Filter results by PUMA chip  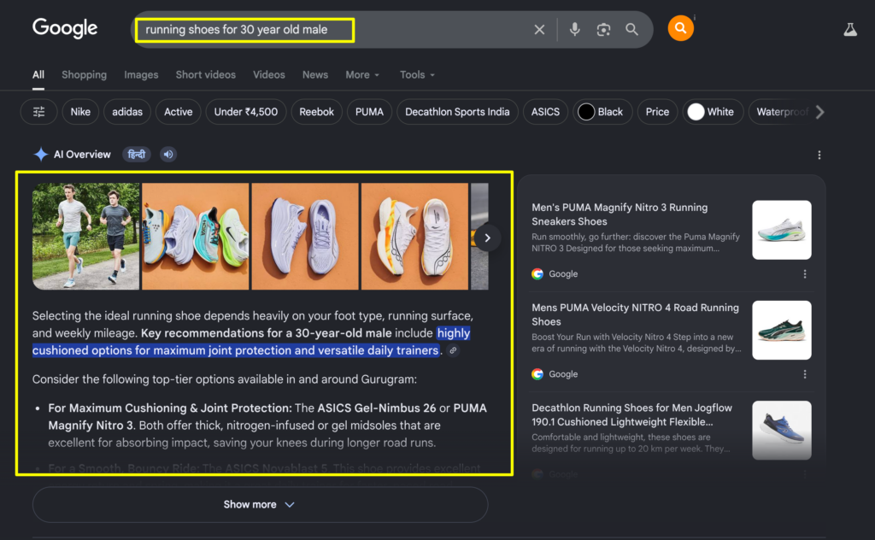click(x=369, y=112)
